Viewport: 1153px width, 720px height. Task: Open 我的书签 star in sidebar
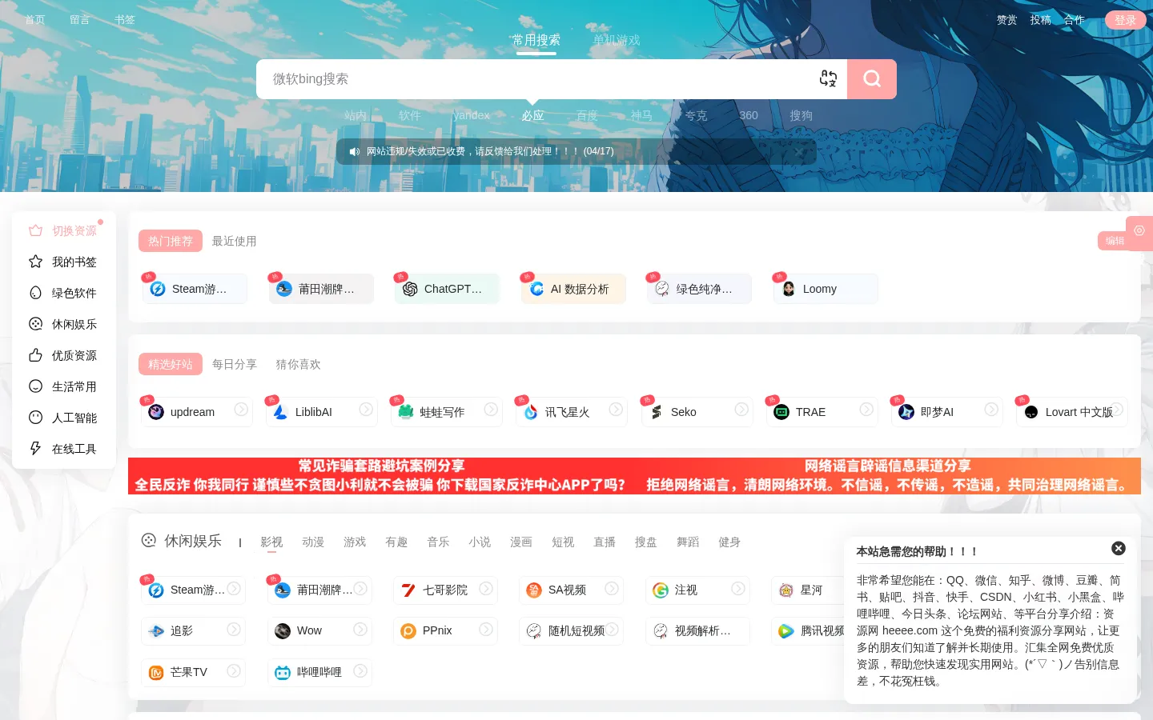tap(64, 262)
